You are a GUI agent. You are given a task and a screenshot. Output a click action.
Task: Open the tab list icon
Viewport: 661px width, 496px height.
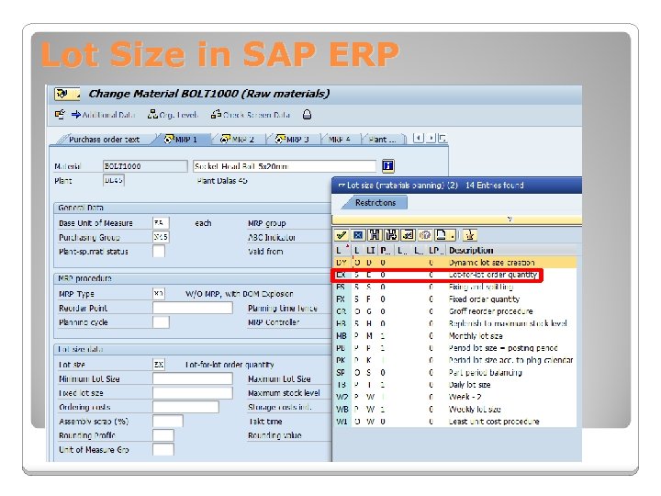(x=443, y=139)
